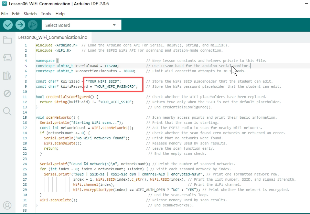Select the Lesson06_WiFi_Communication.ino tab
Viewport: 310px width, 214px height.
click(x=53, y=38)
